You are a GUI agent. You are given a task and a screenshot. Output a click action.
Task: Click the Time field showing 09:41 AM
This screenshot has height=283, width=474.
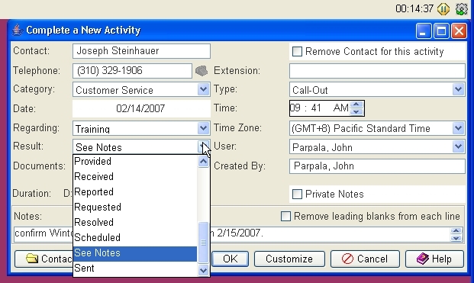click(x=320, y=108)
